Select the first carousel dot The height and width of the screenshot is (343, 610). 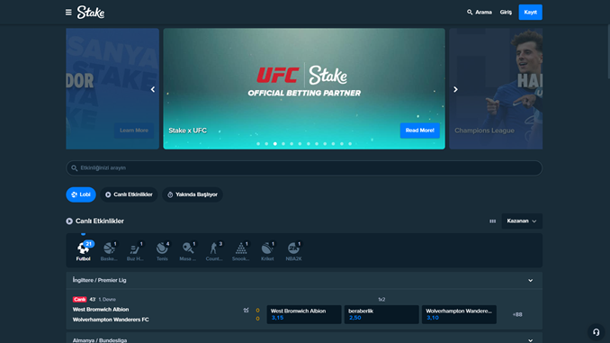(258, 144)
